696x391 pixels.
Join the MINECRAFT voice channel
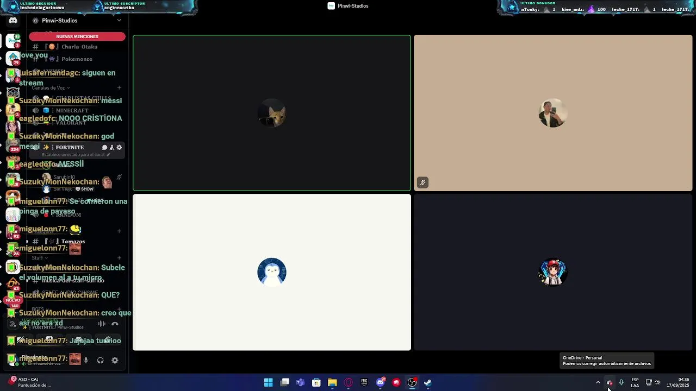pyautogui.click(x=77, y=110)
